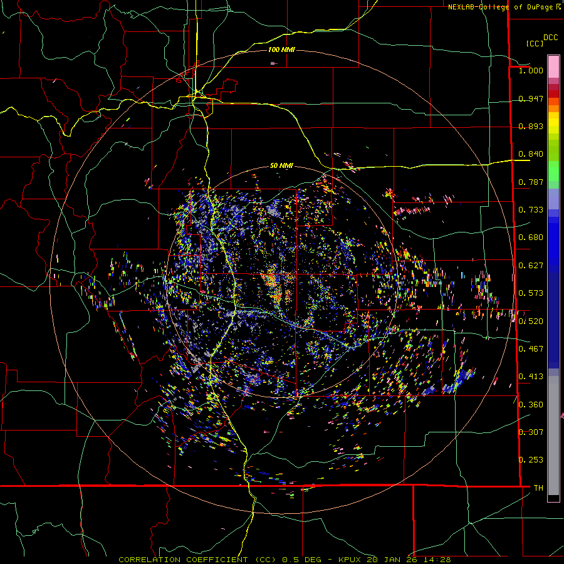Click the [CC] legend unit label

(535, 43)
